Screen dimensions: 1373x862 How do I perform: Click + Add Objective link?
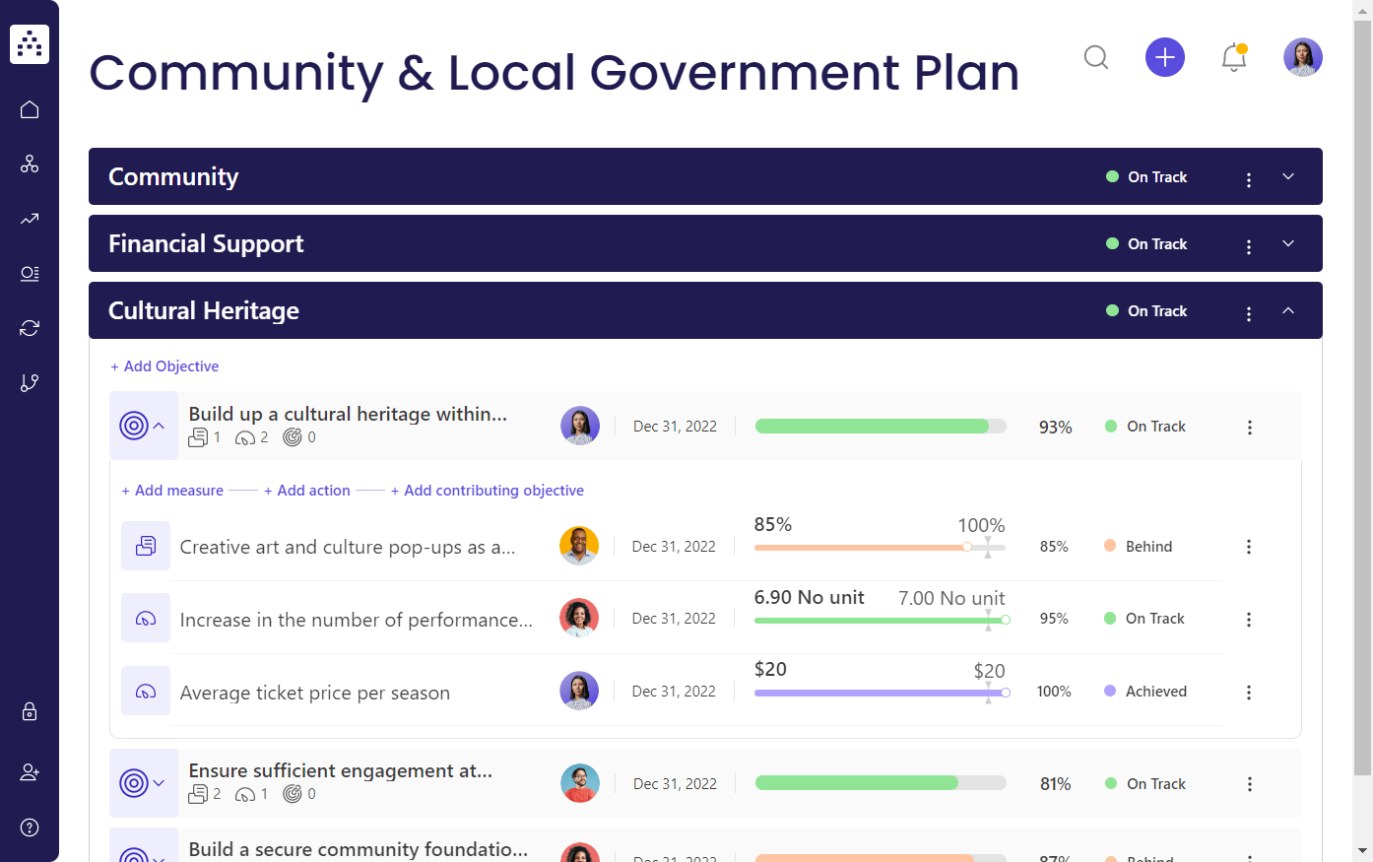164,365
